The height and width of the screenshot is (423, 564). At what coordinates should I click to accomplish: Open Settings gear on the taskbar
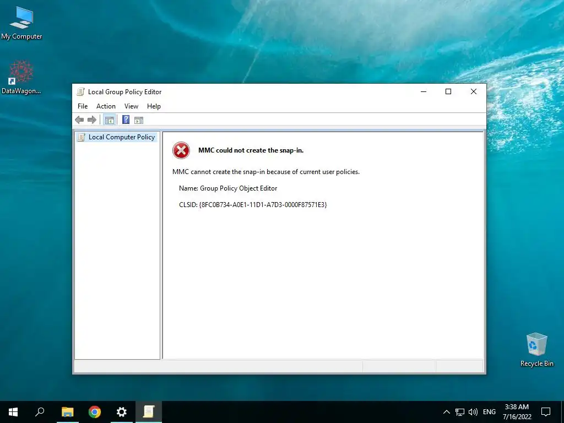pos(122,412)
